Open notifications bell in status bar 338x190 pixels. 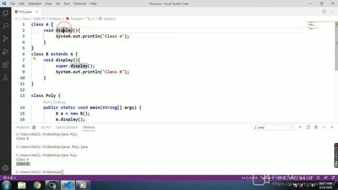tap(333, 178)
